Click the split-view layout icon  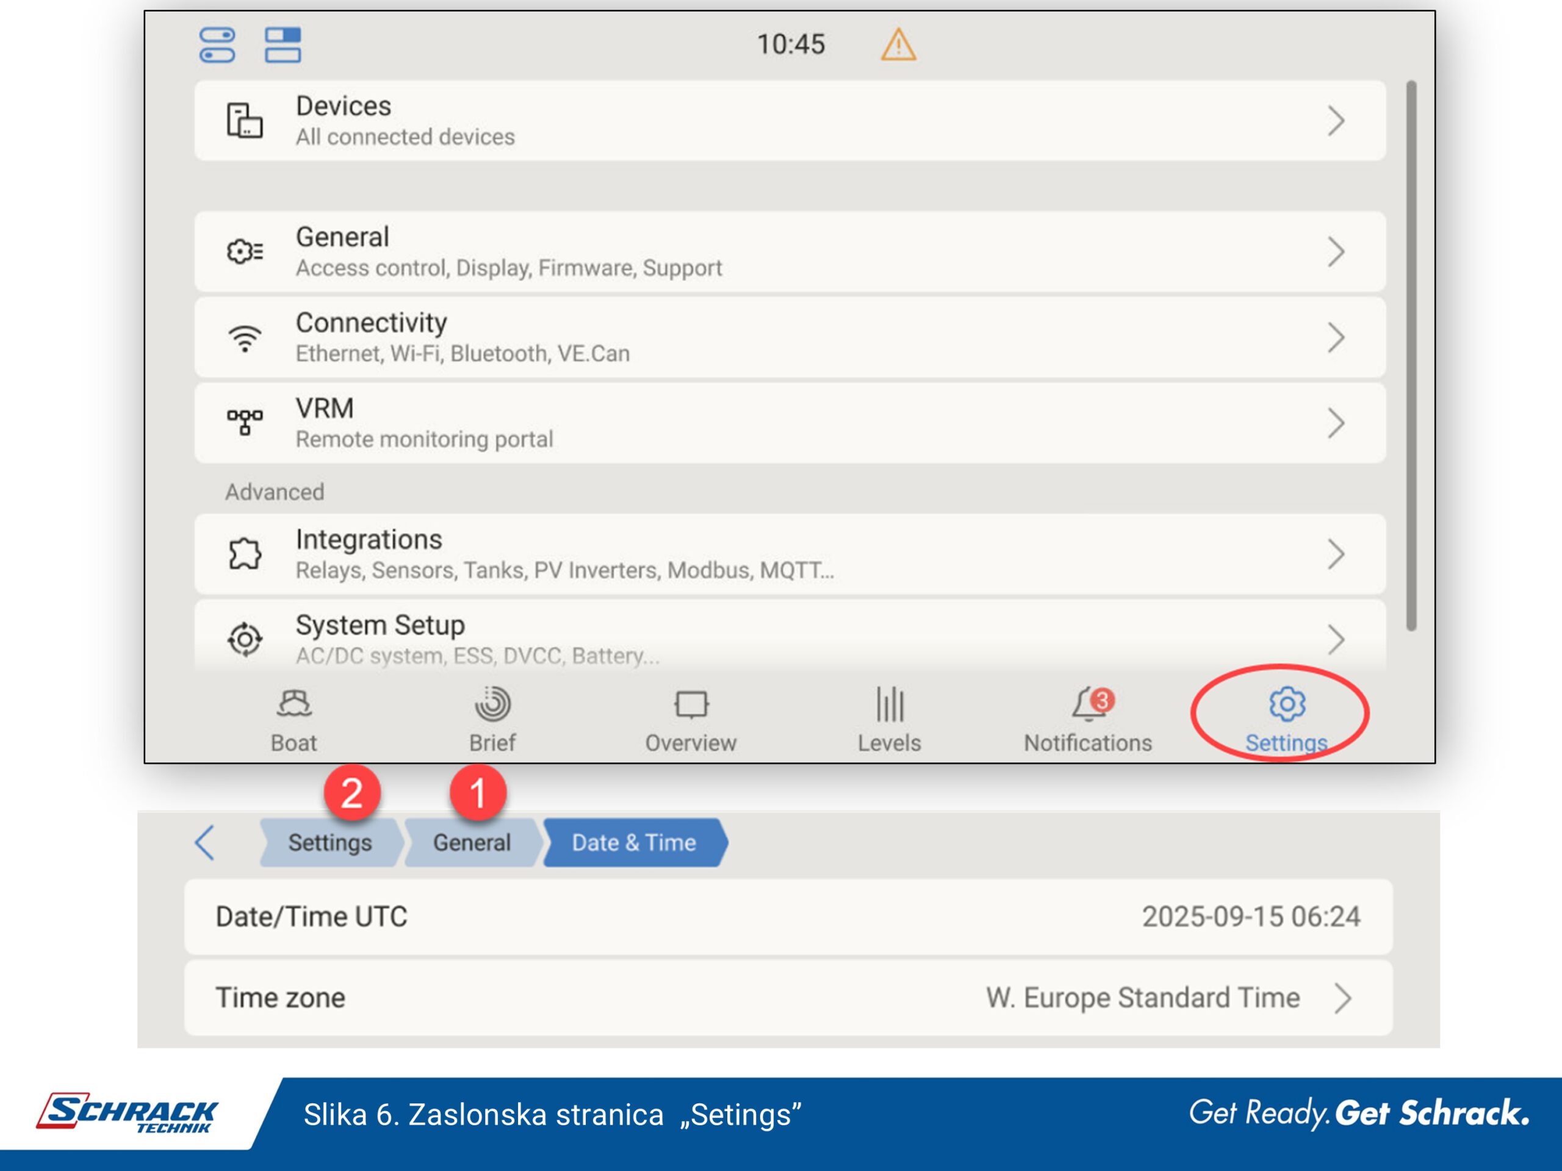(x=283, y=45)
